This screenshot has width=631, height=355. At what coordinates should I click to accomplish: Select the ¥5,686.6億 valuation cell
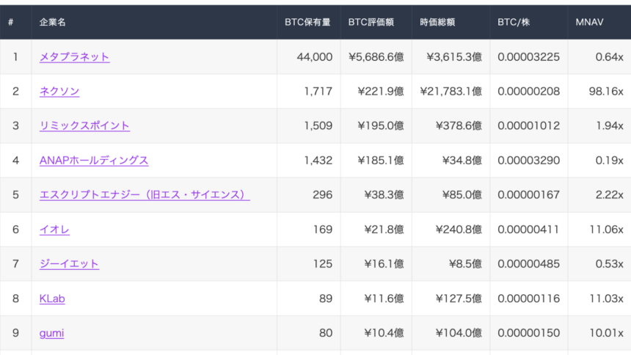[376, 56]
